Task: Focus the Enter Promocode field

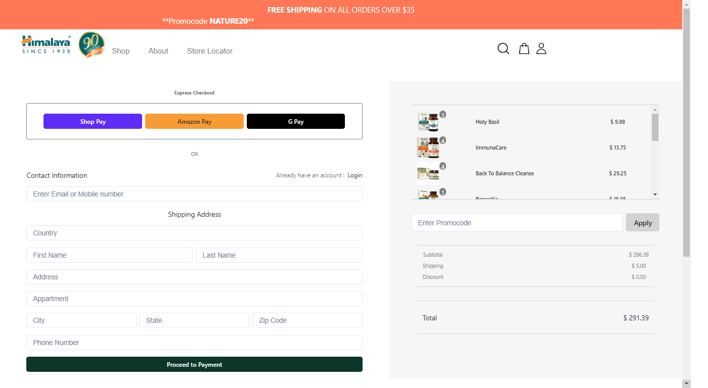Action: [x=517, y=222]
